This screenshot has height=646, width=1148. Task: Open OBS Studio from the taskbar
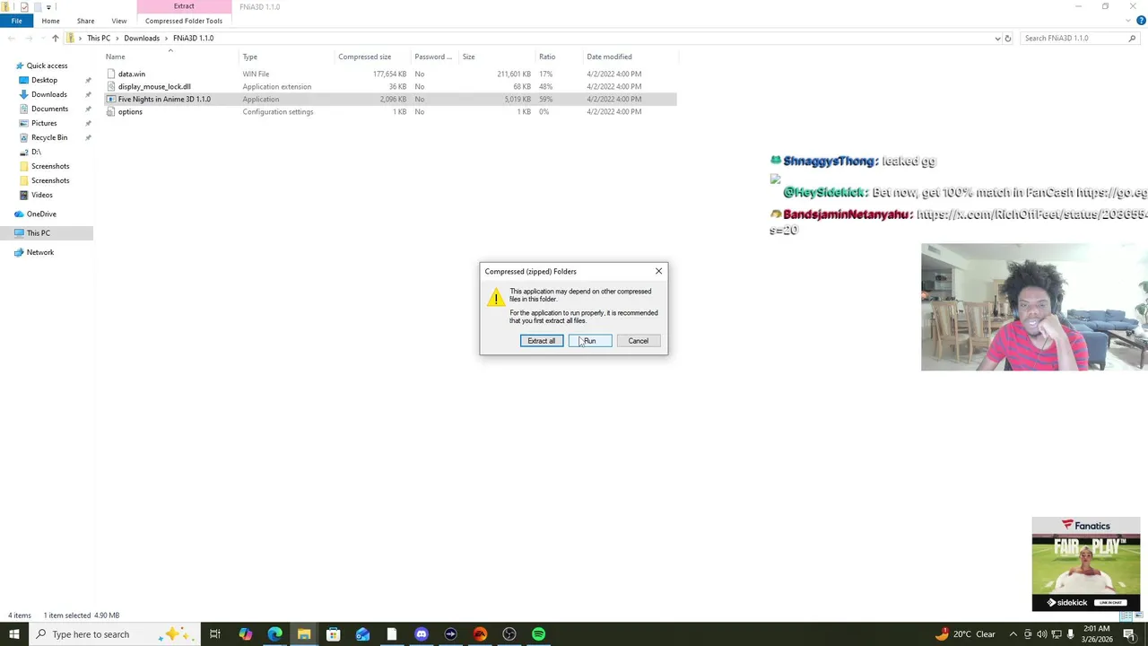click(x=509, y=634)
